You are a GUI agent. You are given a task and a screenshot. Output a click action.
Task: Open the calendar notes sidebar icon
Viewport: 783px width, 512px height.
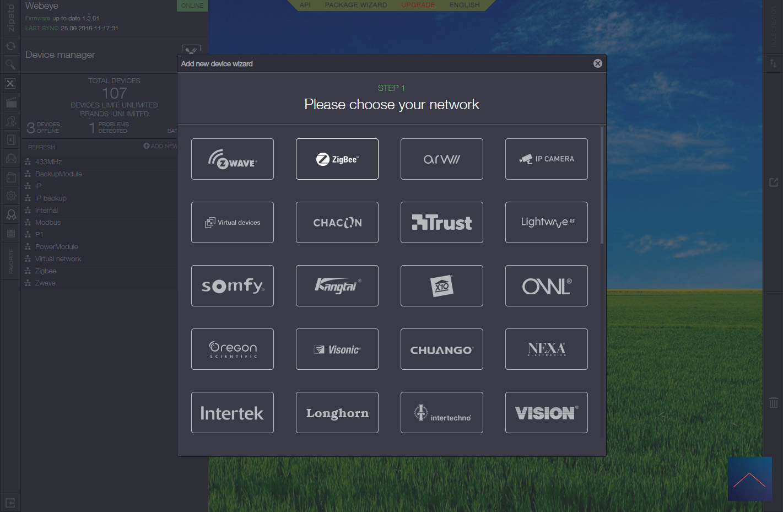pos(10,233)
